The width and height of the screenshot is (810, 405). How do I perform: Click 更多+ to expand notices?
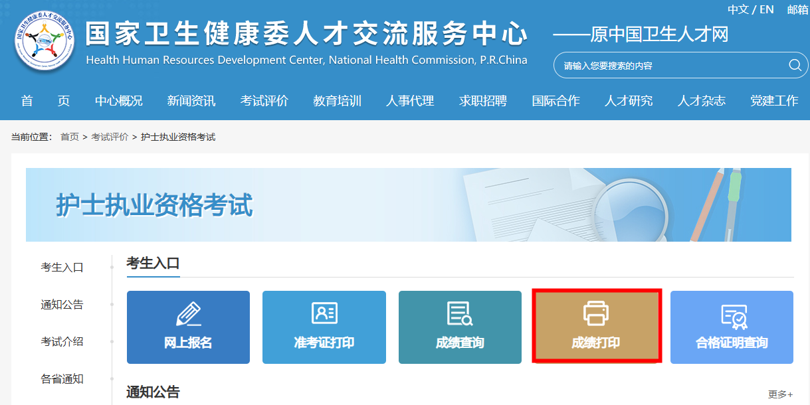(x=780, y=394)
